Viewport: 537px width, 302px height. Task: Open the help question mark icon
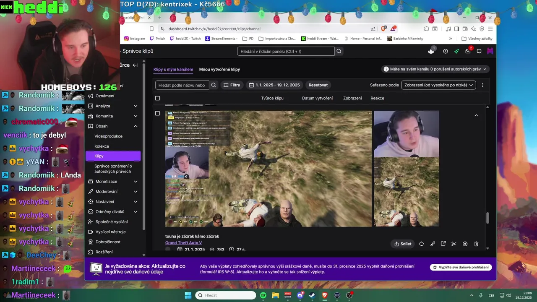[x=446, y=51]
